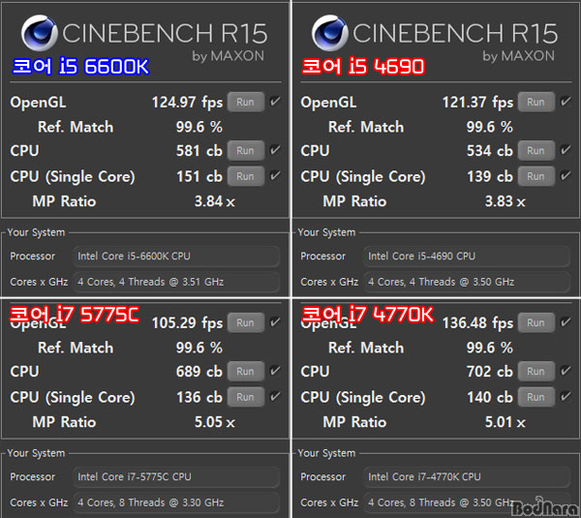Toggle CPU checkbox in i7 5775C panel

[275, 370]
